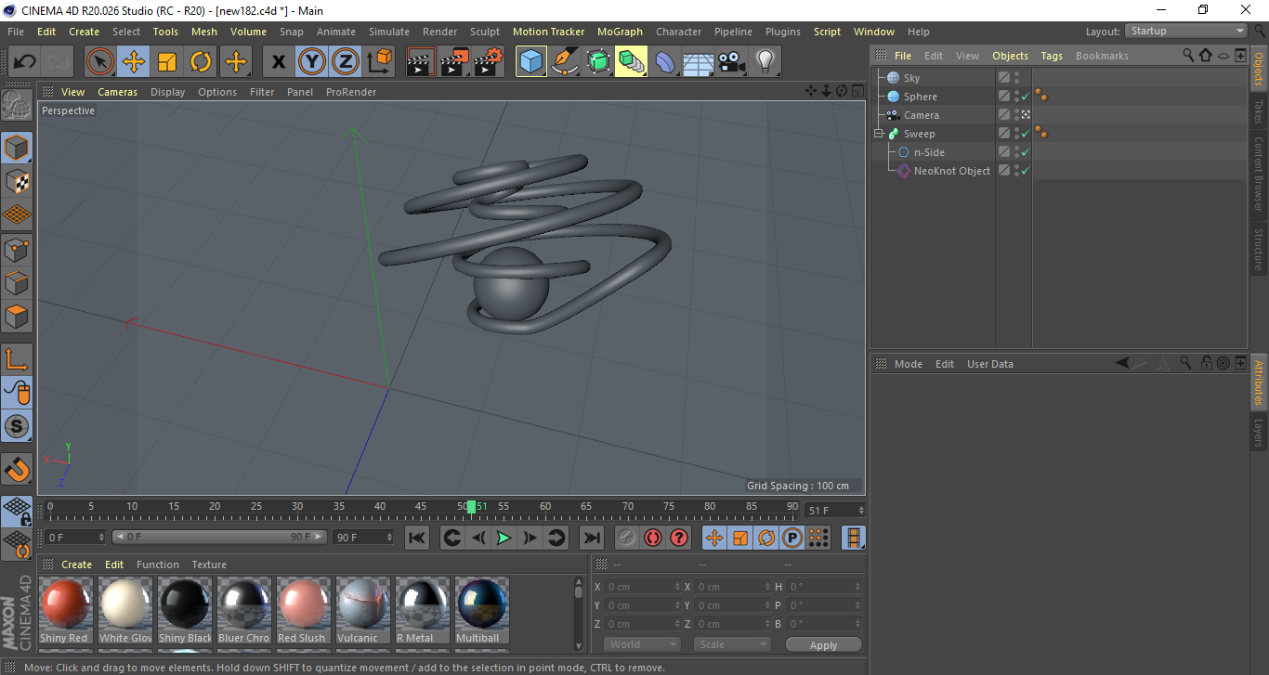This screenshot has height=675, width=1269.
Task: Open the User Data menu
Action: click(x=989, y=364)
